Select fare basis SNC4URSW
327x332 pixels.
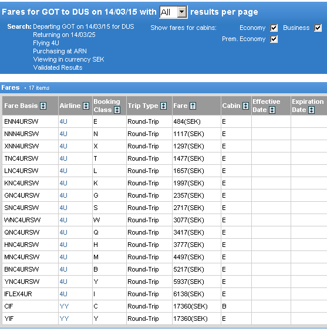[21, 208]
